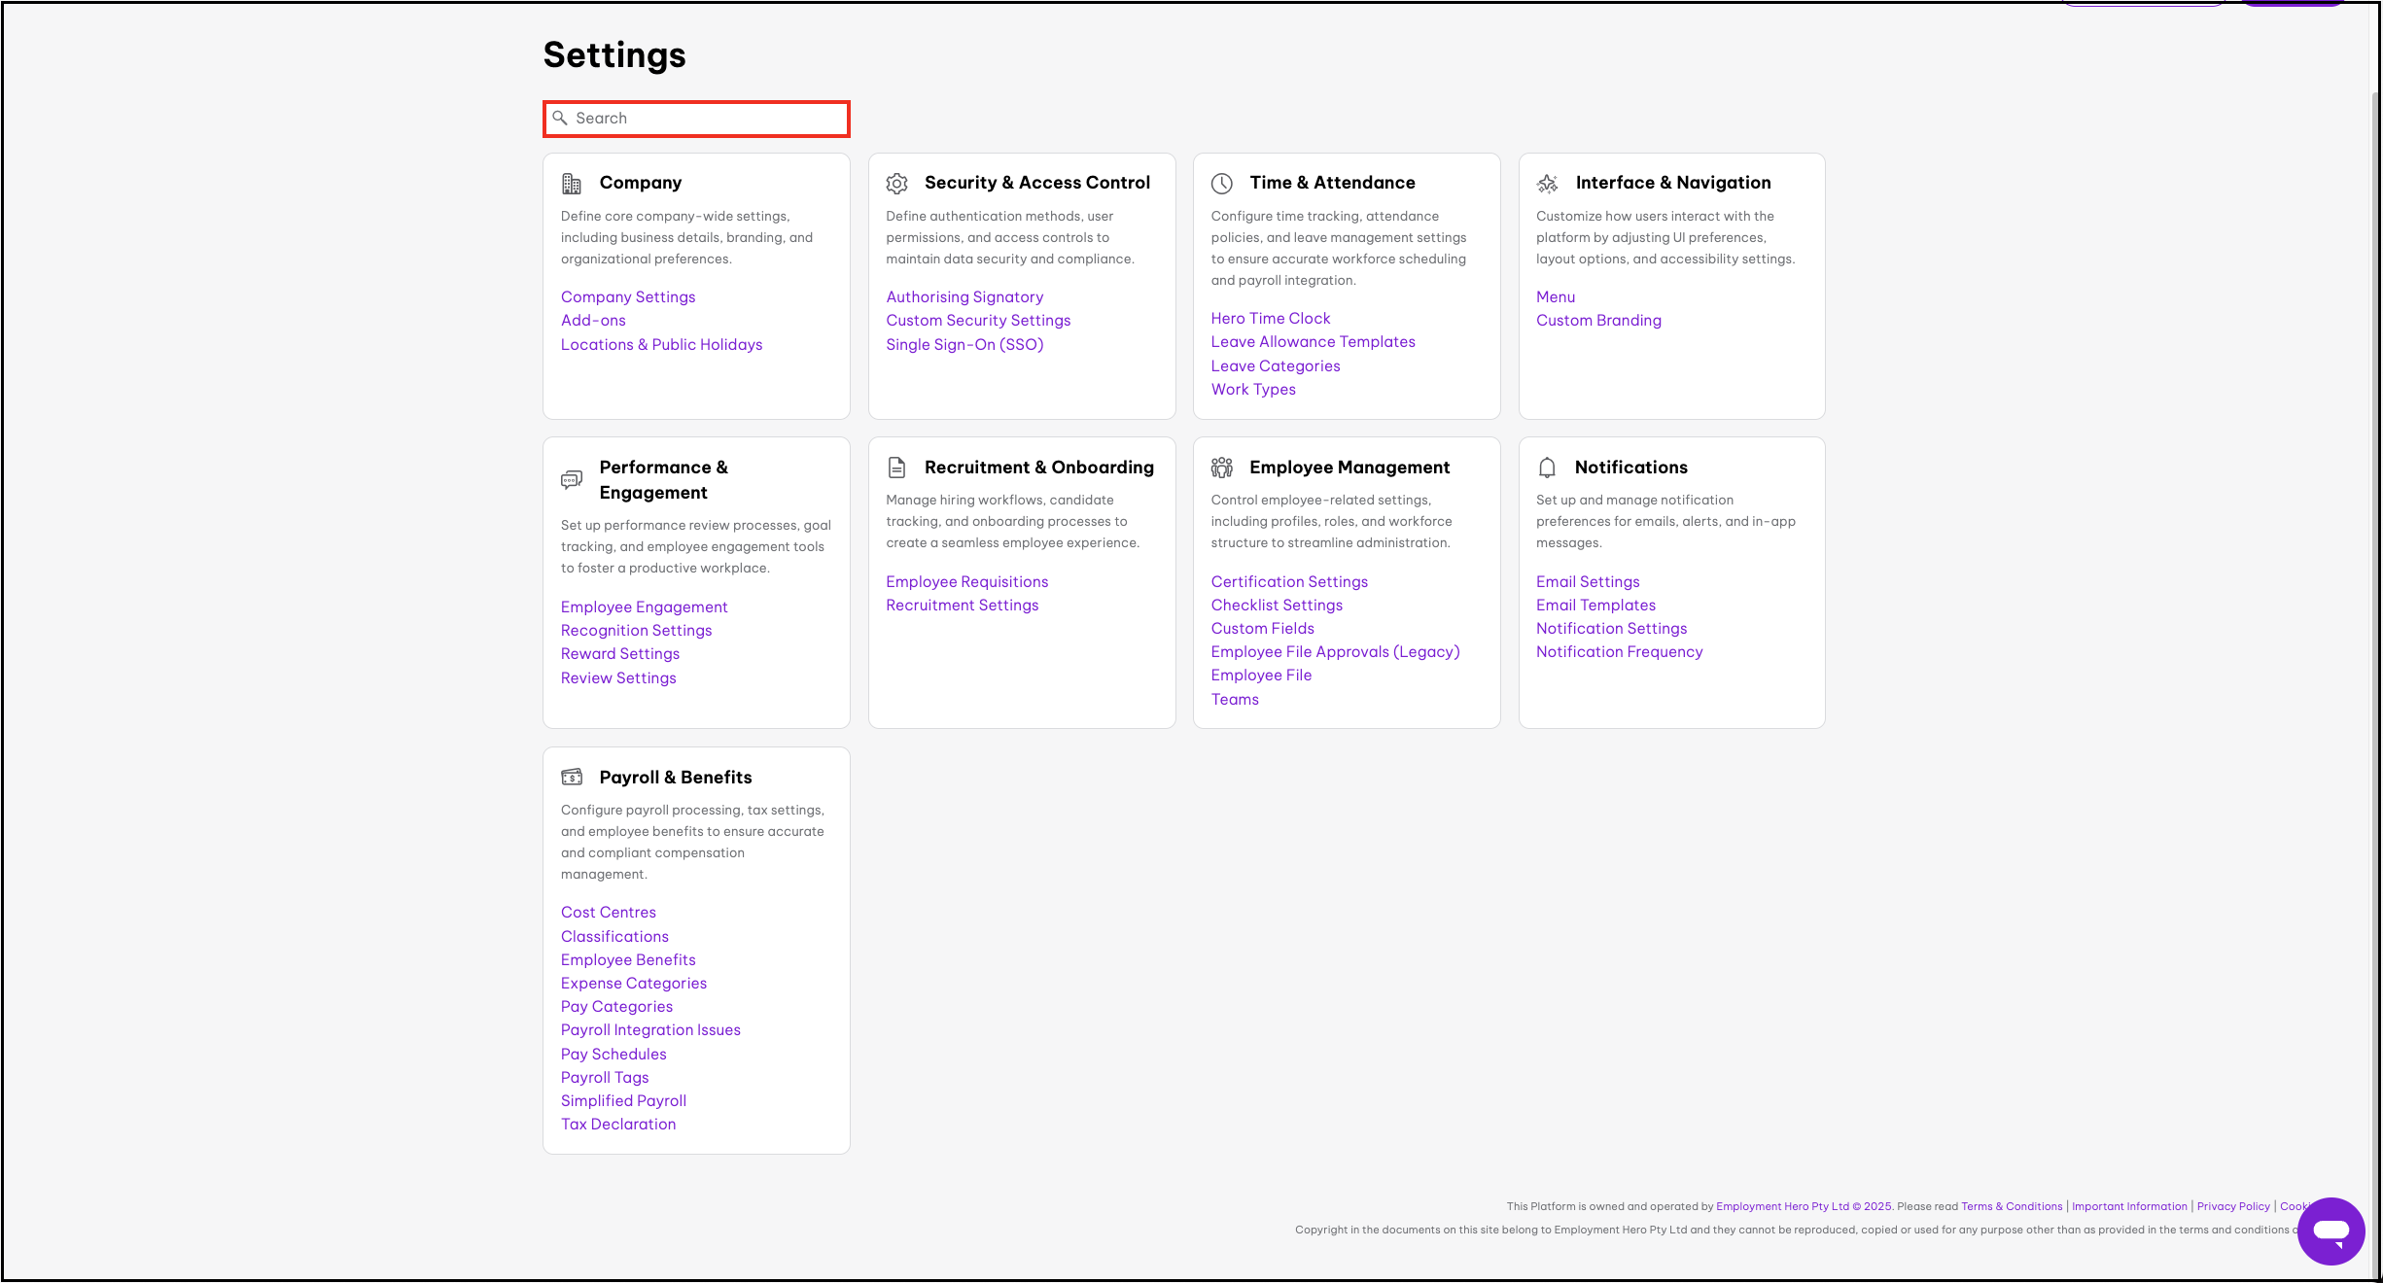Viewport: 2383px width, 1283px height.
Task: Open Custom Branding settings
Action: 1597,320
